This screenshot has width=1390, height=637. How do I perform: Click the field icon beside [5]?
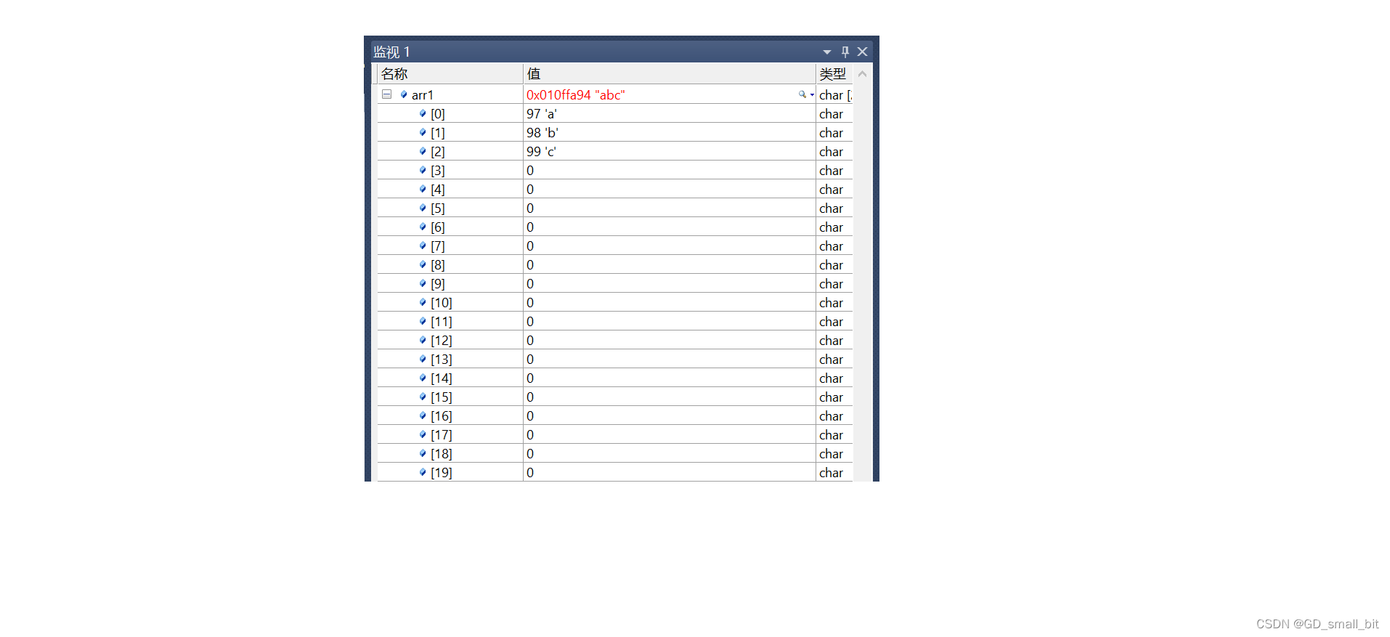click(x=423, y=208)
